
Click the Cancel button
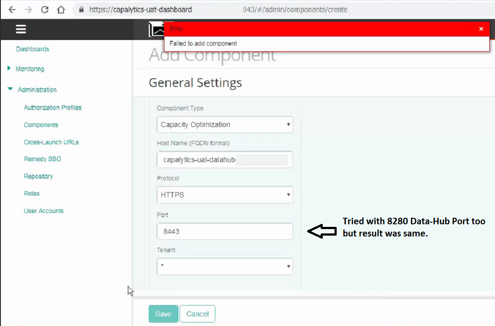point(197,314)
